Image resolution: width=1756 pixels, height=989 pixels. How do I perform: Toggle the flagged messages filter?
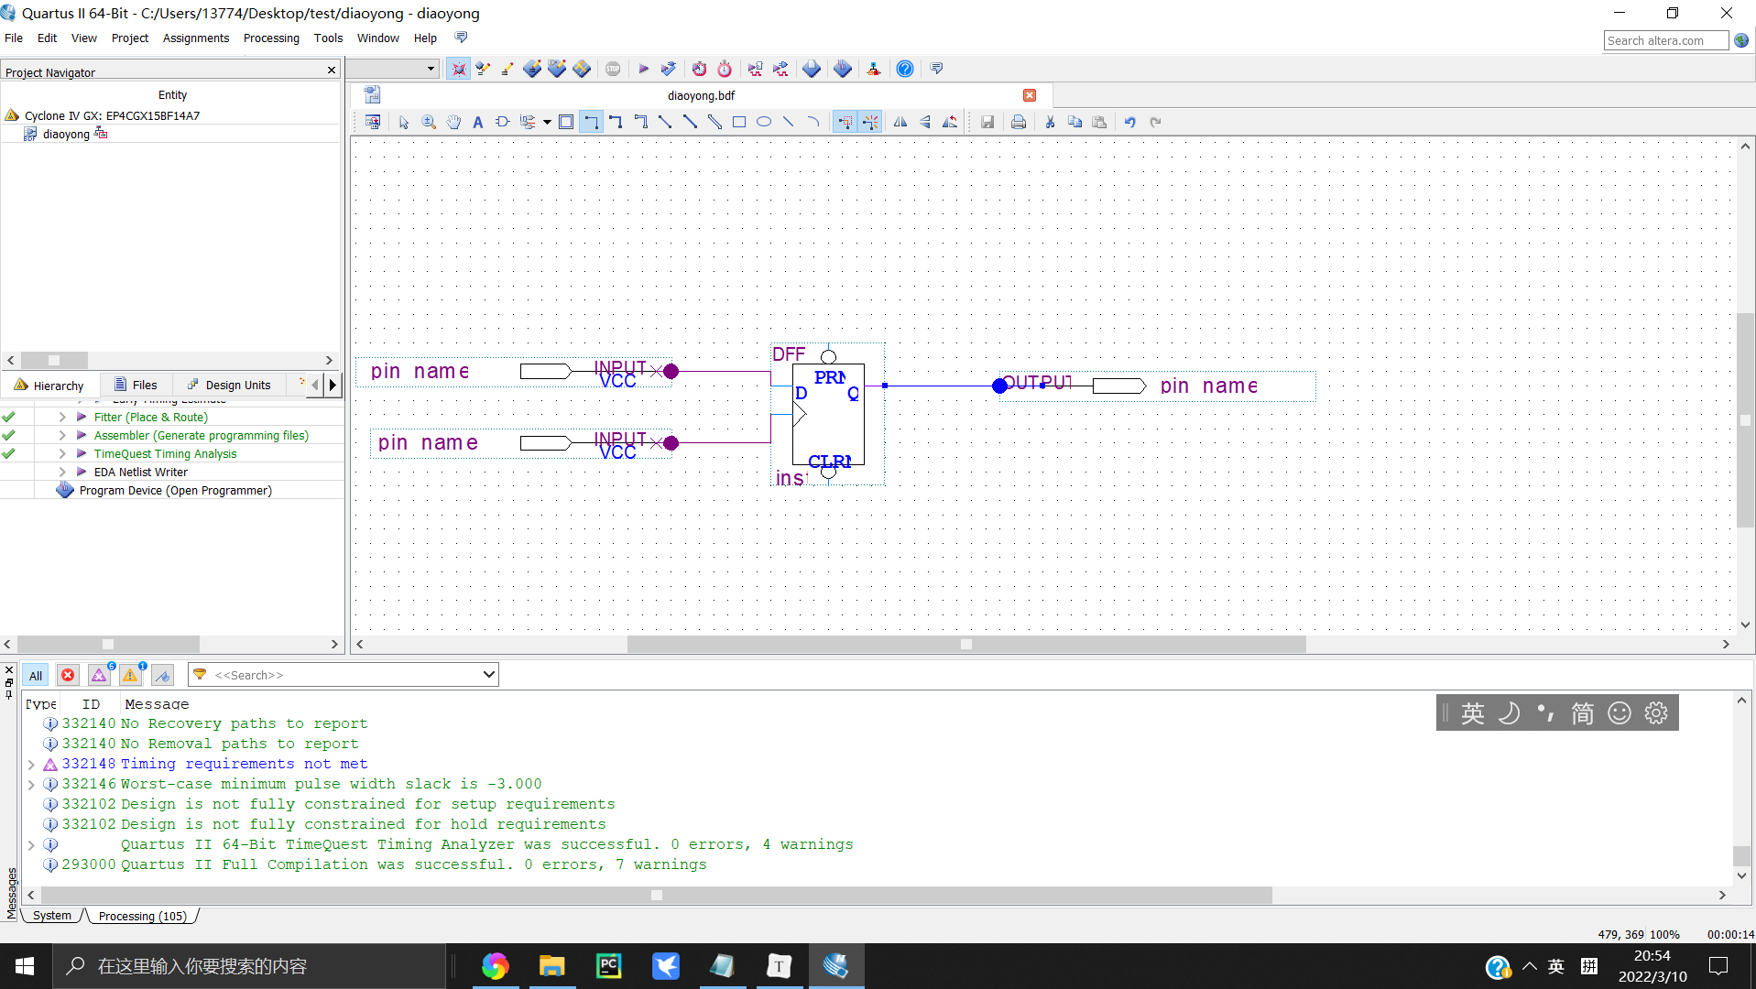click(x=162, y=676)
